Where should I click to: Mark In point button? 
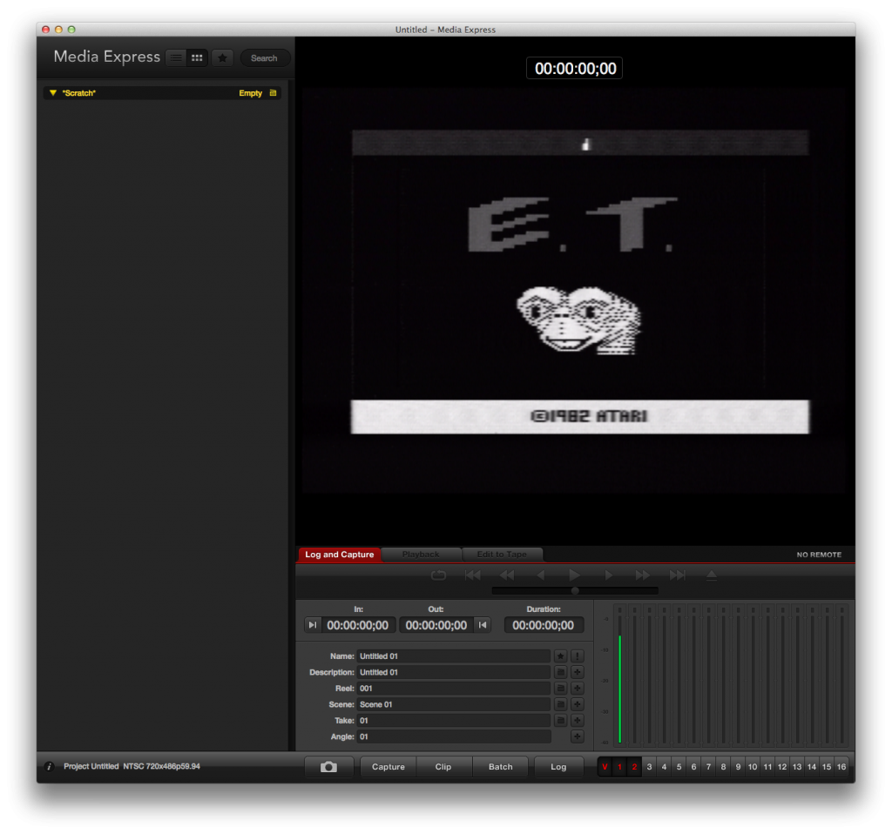tap(313, 625)
